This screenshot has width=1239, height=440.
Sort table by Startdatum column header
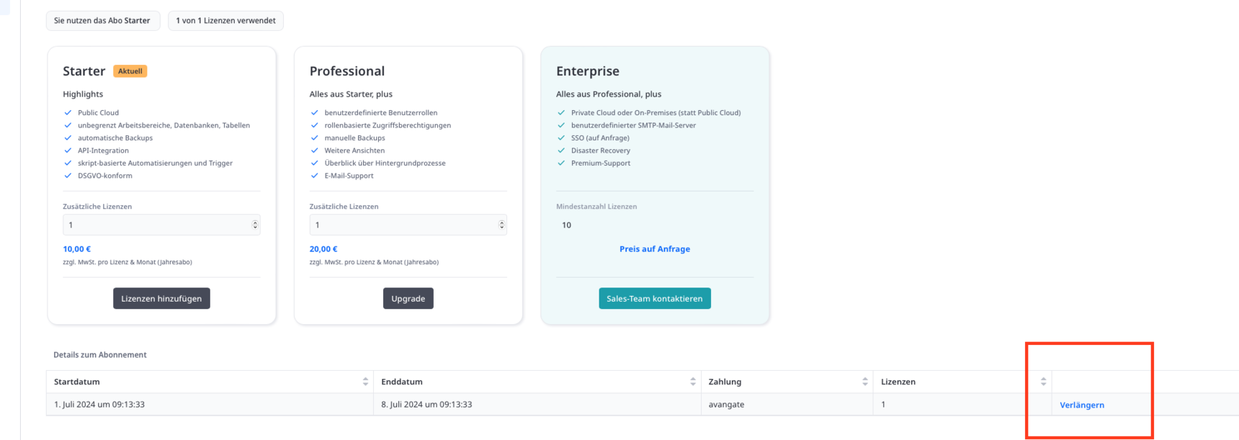pyautogui.click(x=77, y=382)
